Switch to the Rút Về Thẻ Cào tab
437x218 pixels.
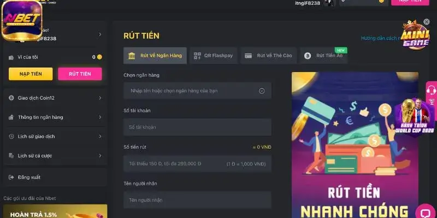tap(269, 56)
